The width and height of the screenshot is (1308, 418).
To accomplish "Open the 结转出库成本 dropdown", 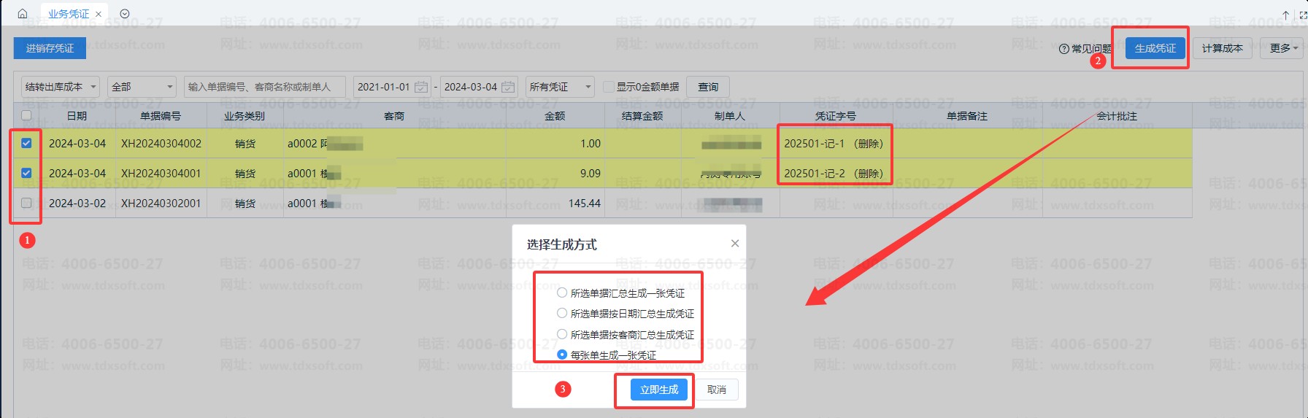I will 61,87.
